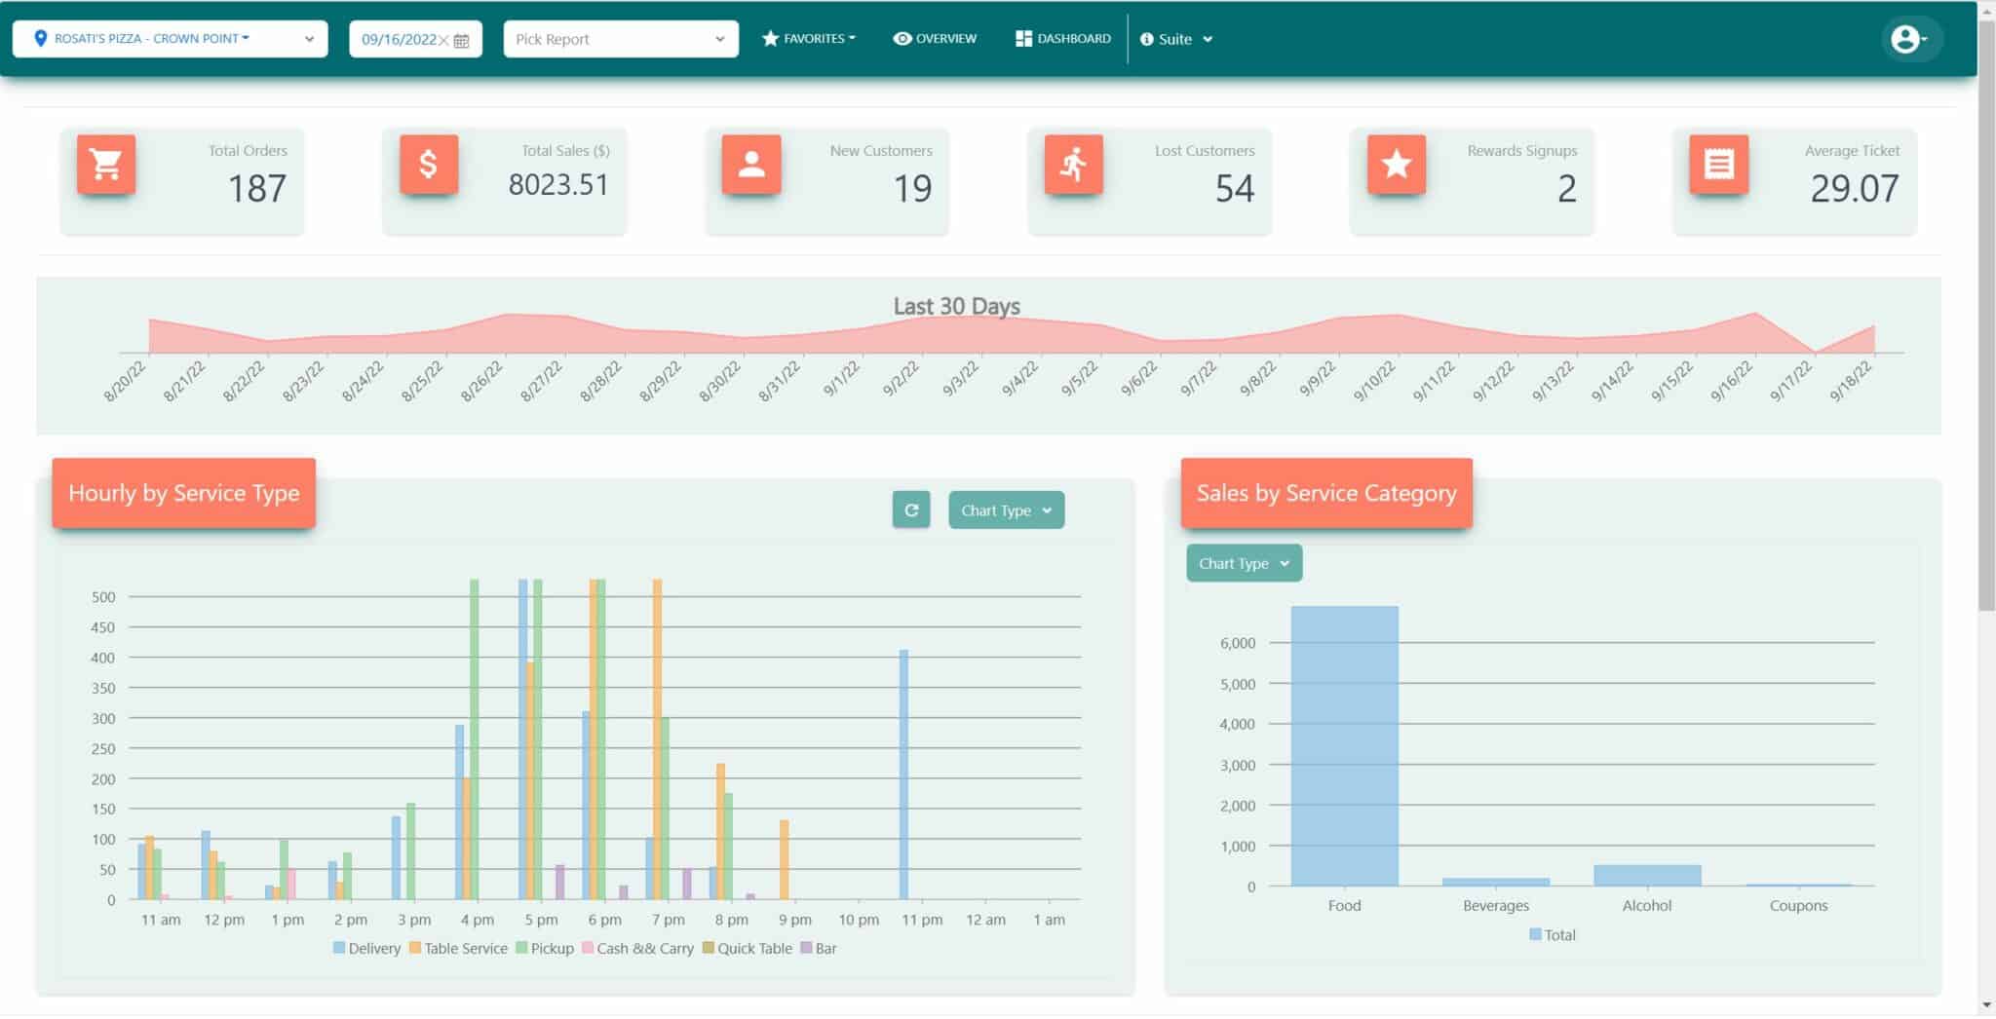Open the Dashboard view

pyautogui.click(x=1062, y=39)
